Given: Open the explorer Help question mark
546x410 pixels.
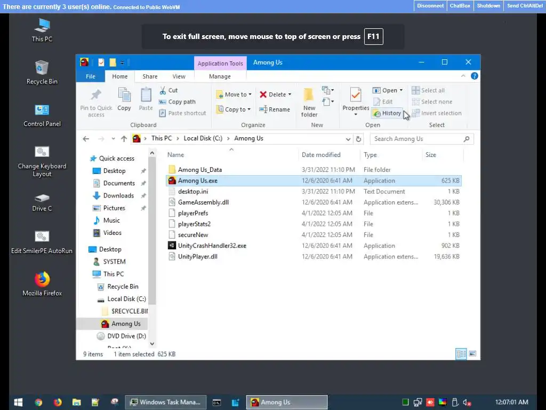Looking at the screenshot, I should [474, 76].
